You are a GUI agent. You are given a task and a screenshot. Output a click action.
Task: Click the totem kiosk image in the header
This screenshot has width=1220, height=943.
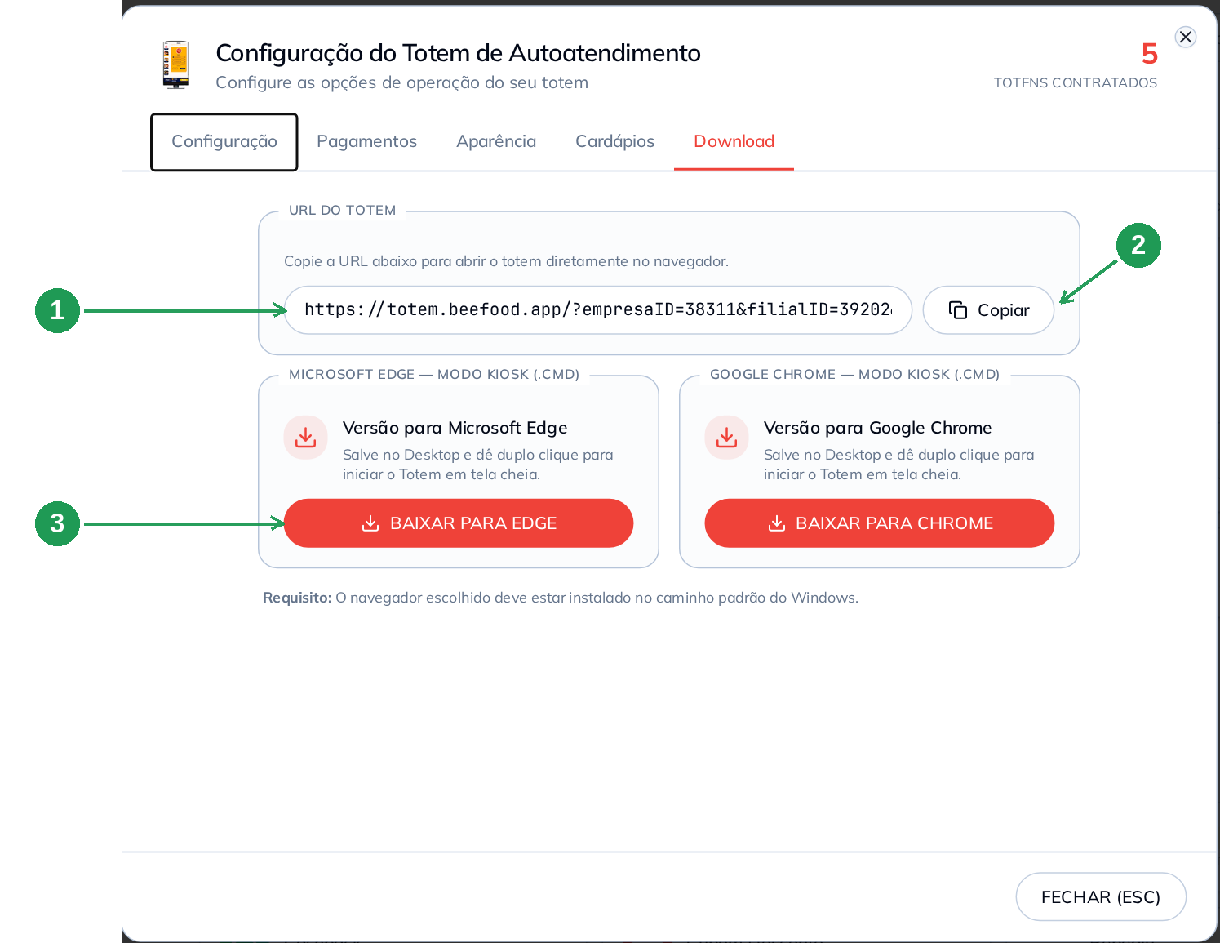(x=175, y=64)
